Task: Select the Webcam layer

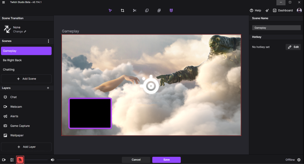Action: coord(26,107)
